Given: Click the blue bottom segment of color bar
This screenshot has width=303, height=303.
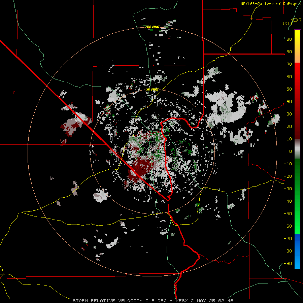Looking at the screenshot, I should (x=297, y=252).
